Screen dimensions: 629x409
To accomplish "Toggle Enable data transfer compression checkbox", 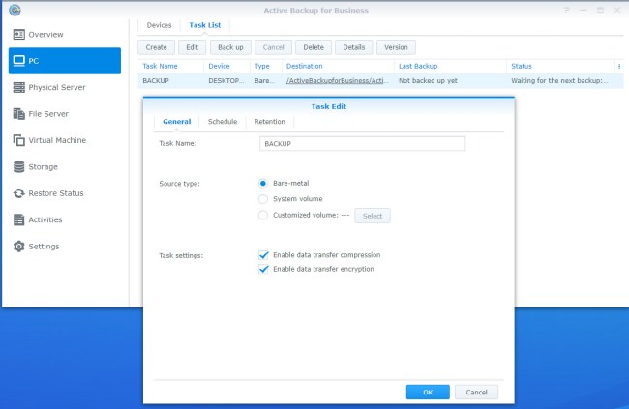I will click(263, 255).
